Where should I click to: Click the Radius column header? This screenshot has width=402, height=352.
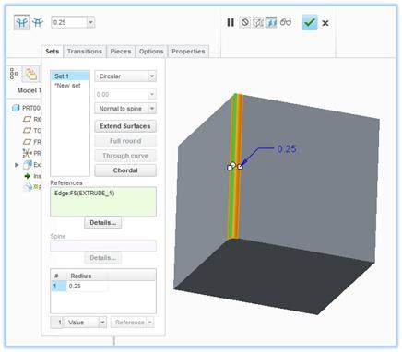[x=80, y=276]
